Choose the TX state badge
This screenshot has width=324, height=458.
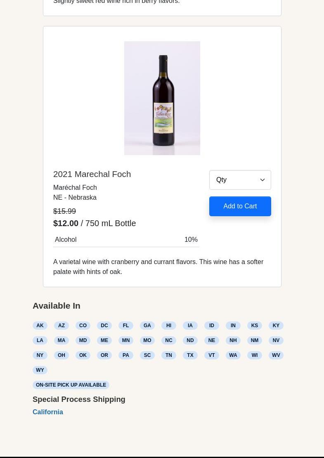point(190,355)
